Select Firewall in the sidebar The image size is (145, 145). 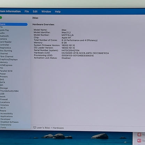click(4, 99)
